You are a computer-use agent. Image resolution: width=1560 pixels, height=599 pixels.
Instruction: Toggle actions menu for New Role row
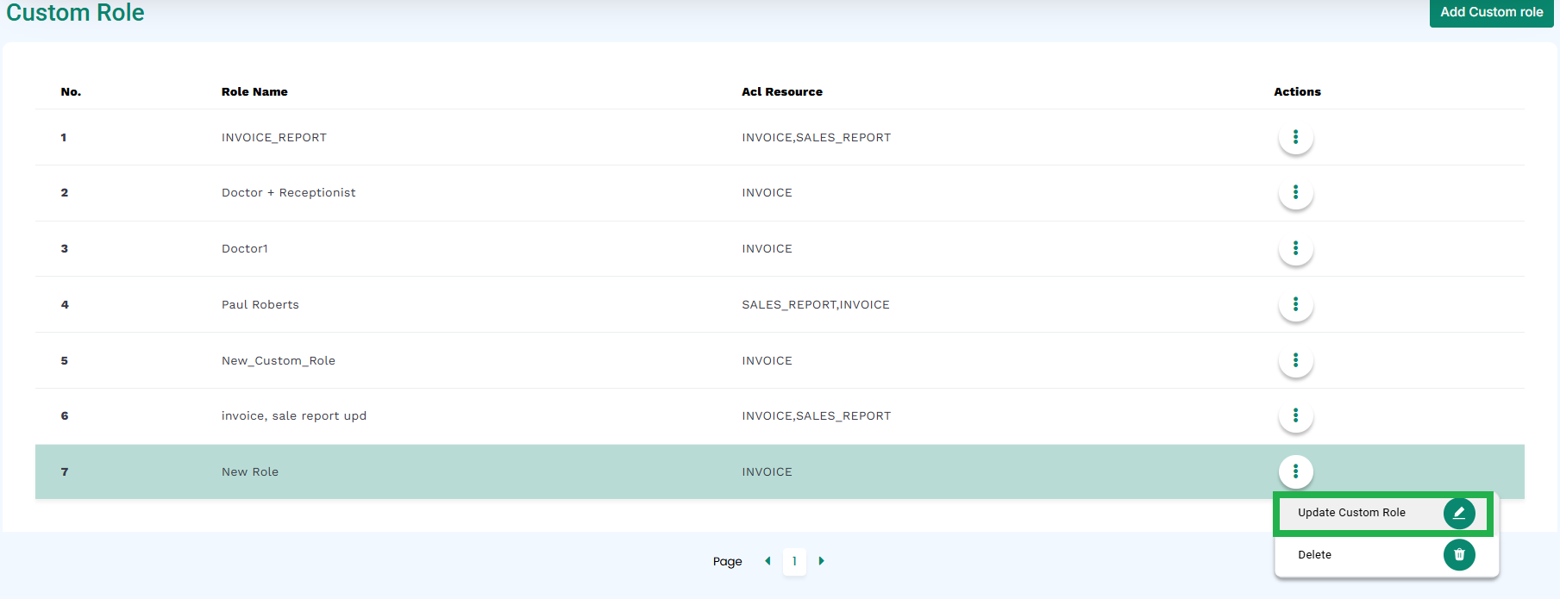(1295, 471)
